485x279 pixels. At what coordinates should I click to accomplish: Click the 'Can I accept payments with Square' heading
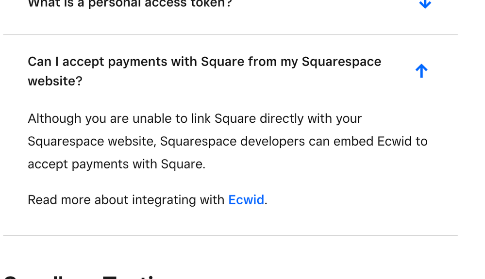[204, 62]
